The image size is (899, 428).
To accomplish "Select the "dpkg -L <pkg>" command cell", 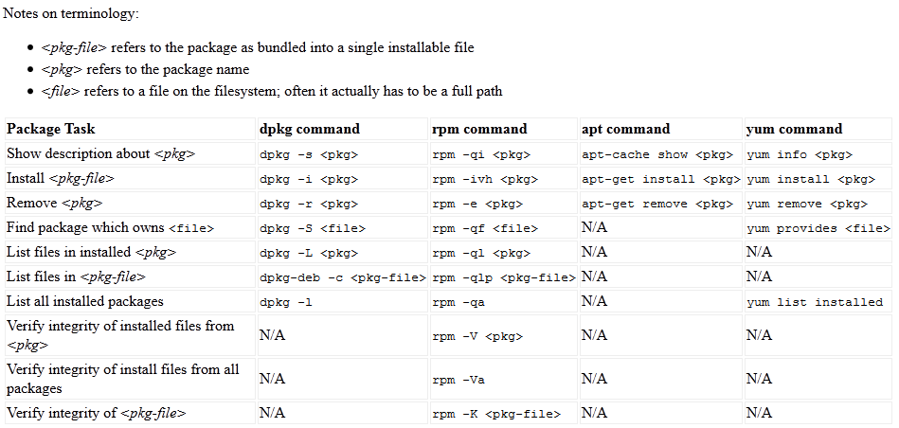I will pos(309,253).
